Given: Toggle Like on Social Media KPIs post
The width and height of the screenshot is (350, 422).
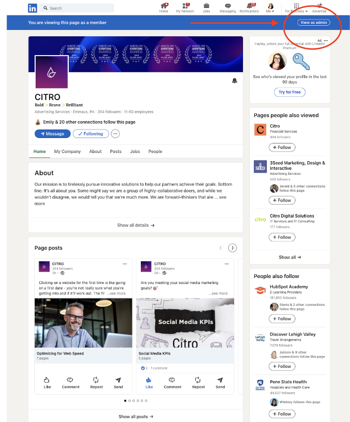Looking at the screenshot, I should tap(149, 383).
